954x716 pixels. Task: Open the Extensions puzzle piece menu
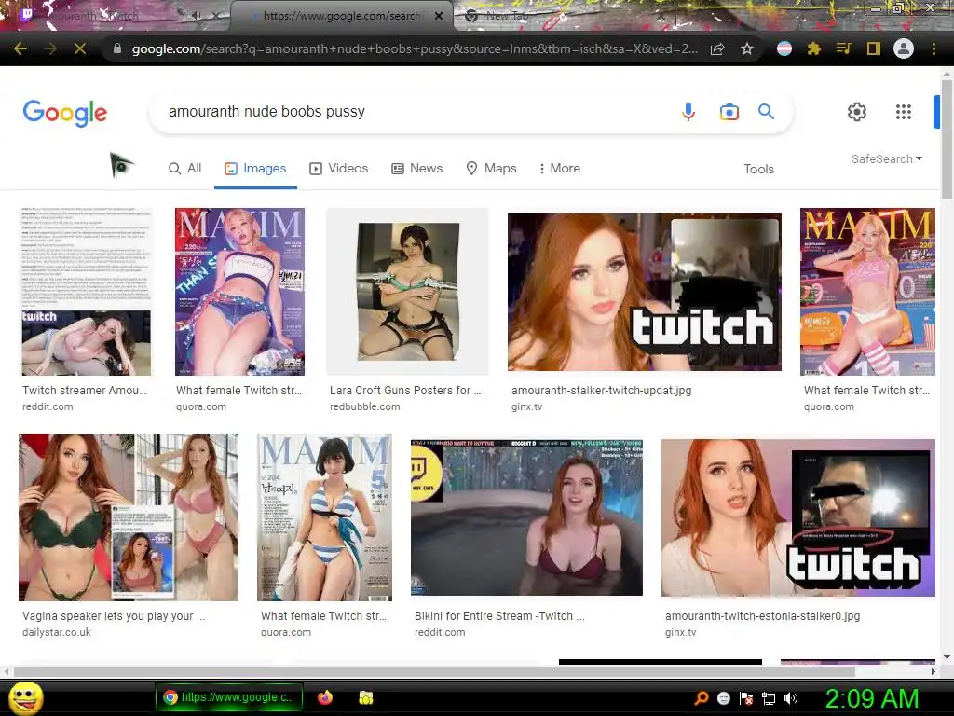[813, 48]
